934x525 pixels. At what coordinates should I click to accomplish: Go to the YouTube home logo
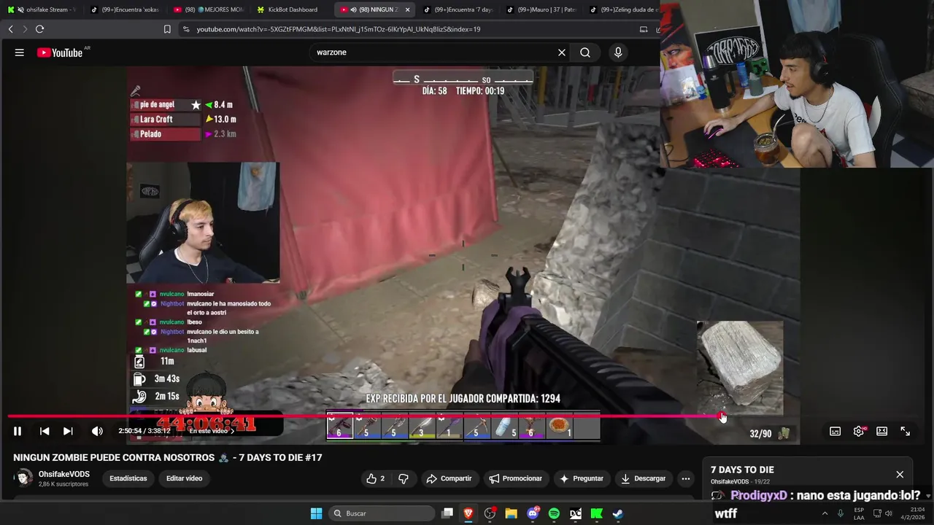60,52
